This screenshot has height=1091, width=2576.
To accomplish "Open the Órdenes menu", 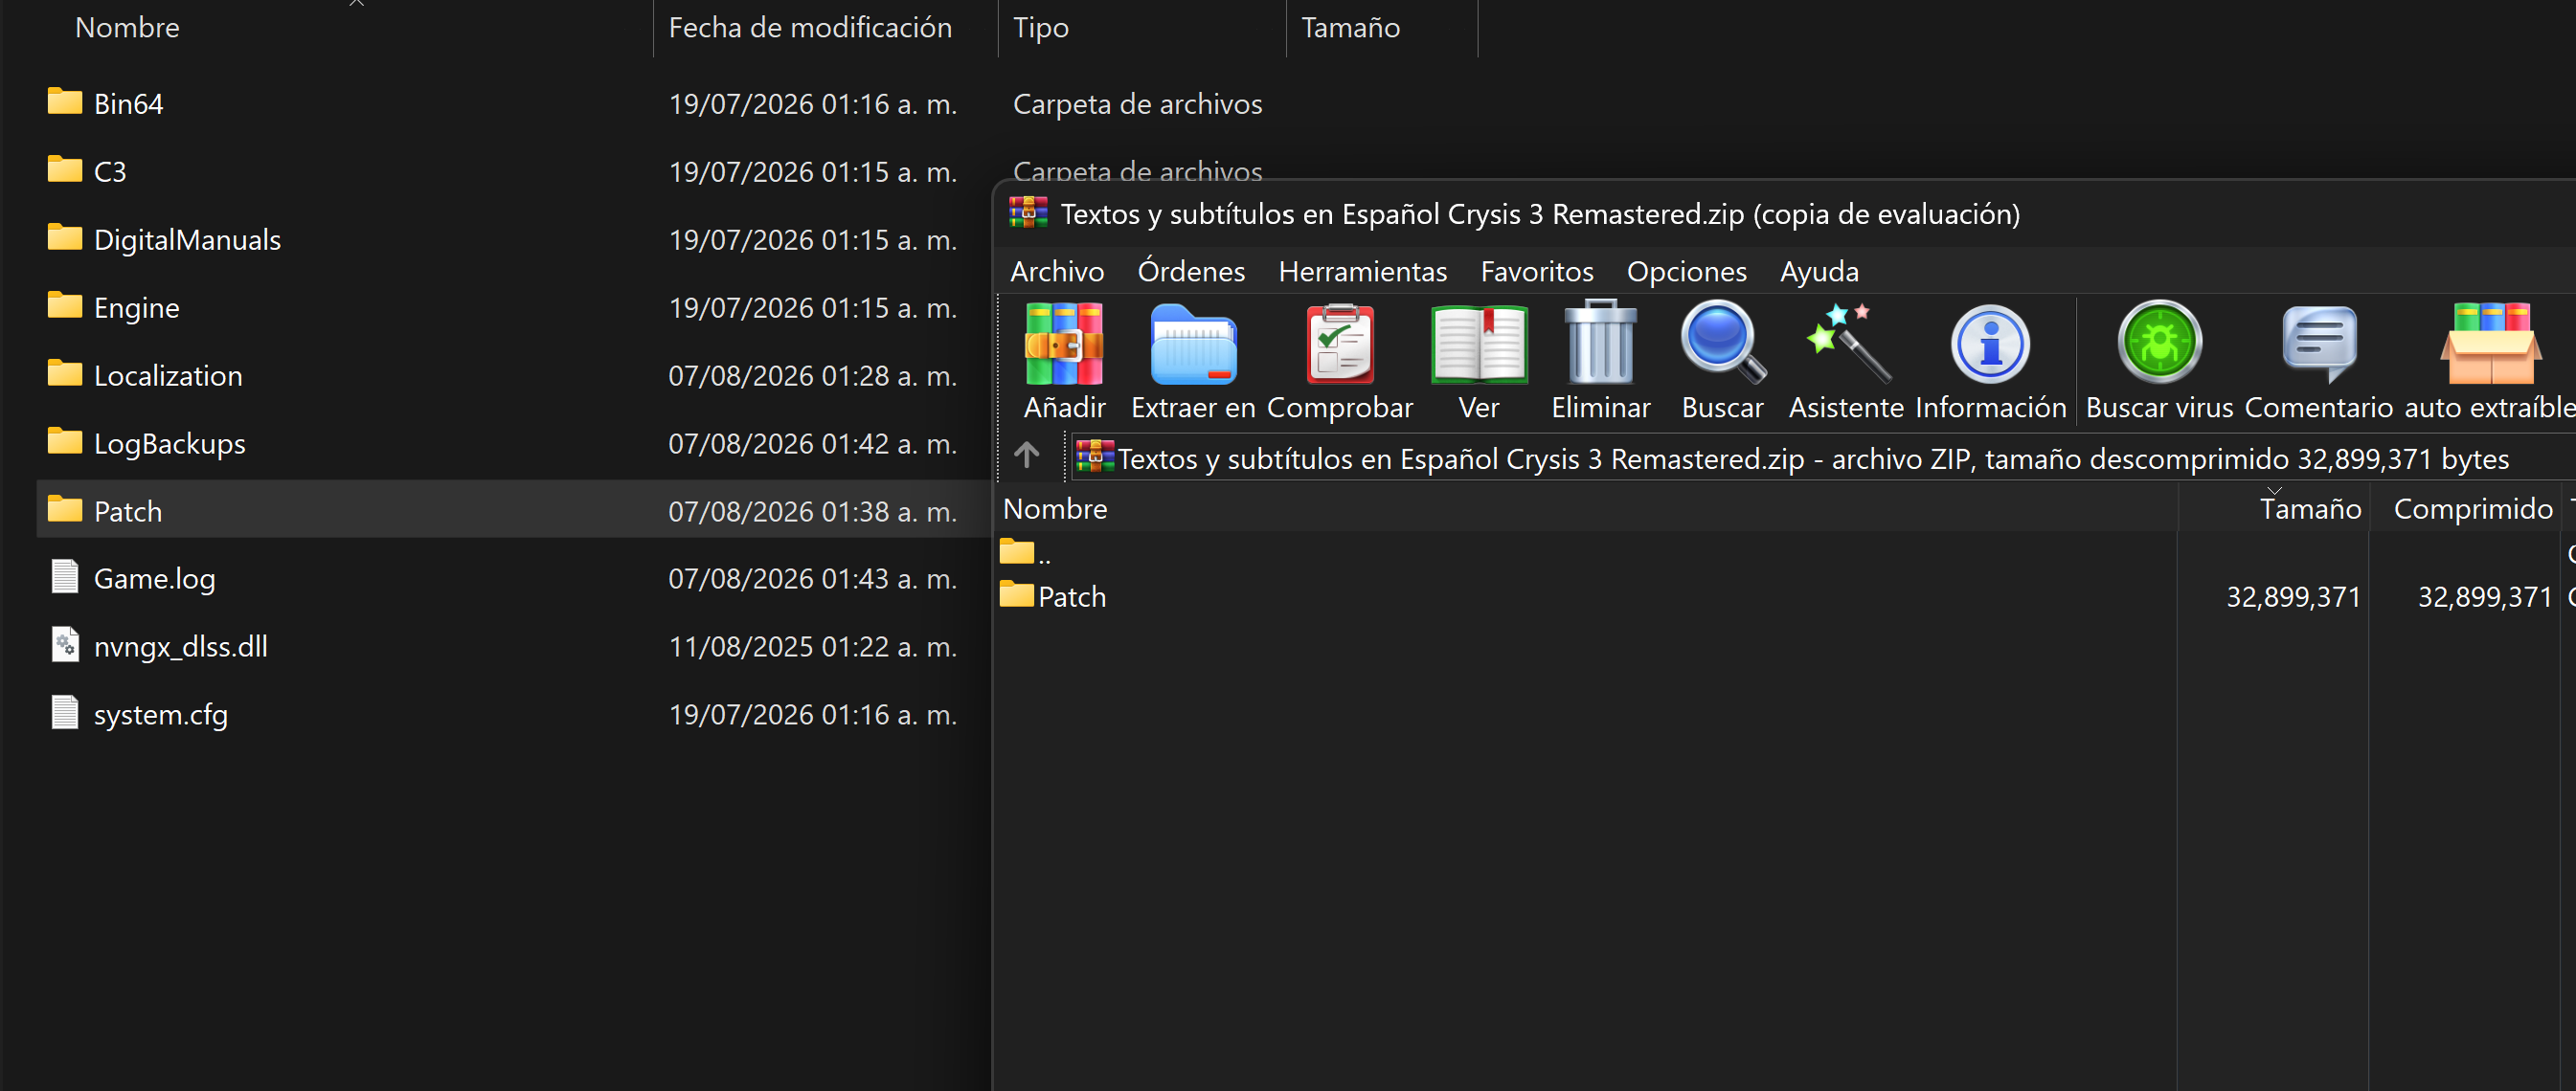I will coord(1191,271).
